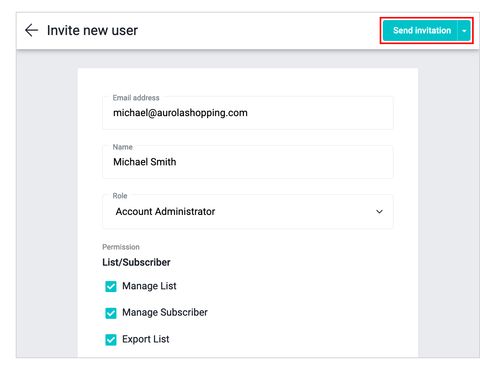Open the Role dropdown showing Account Administrator

click(247, 212)
